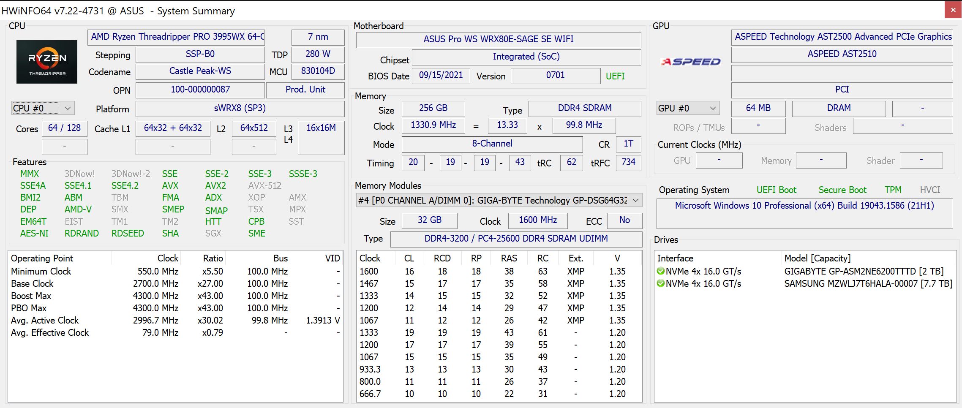The width and height of the screenshot is (962, 408).
Task: Select the SSP-B0 stepping value
Action: tap(200, 54)
